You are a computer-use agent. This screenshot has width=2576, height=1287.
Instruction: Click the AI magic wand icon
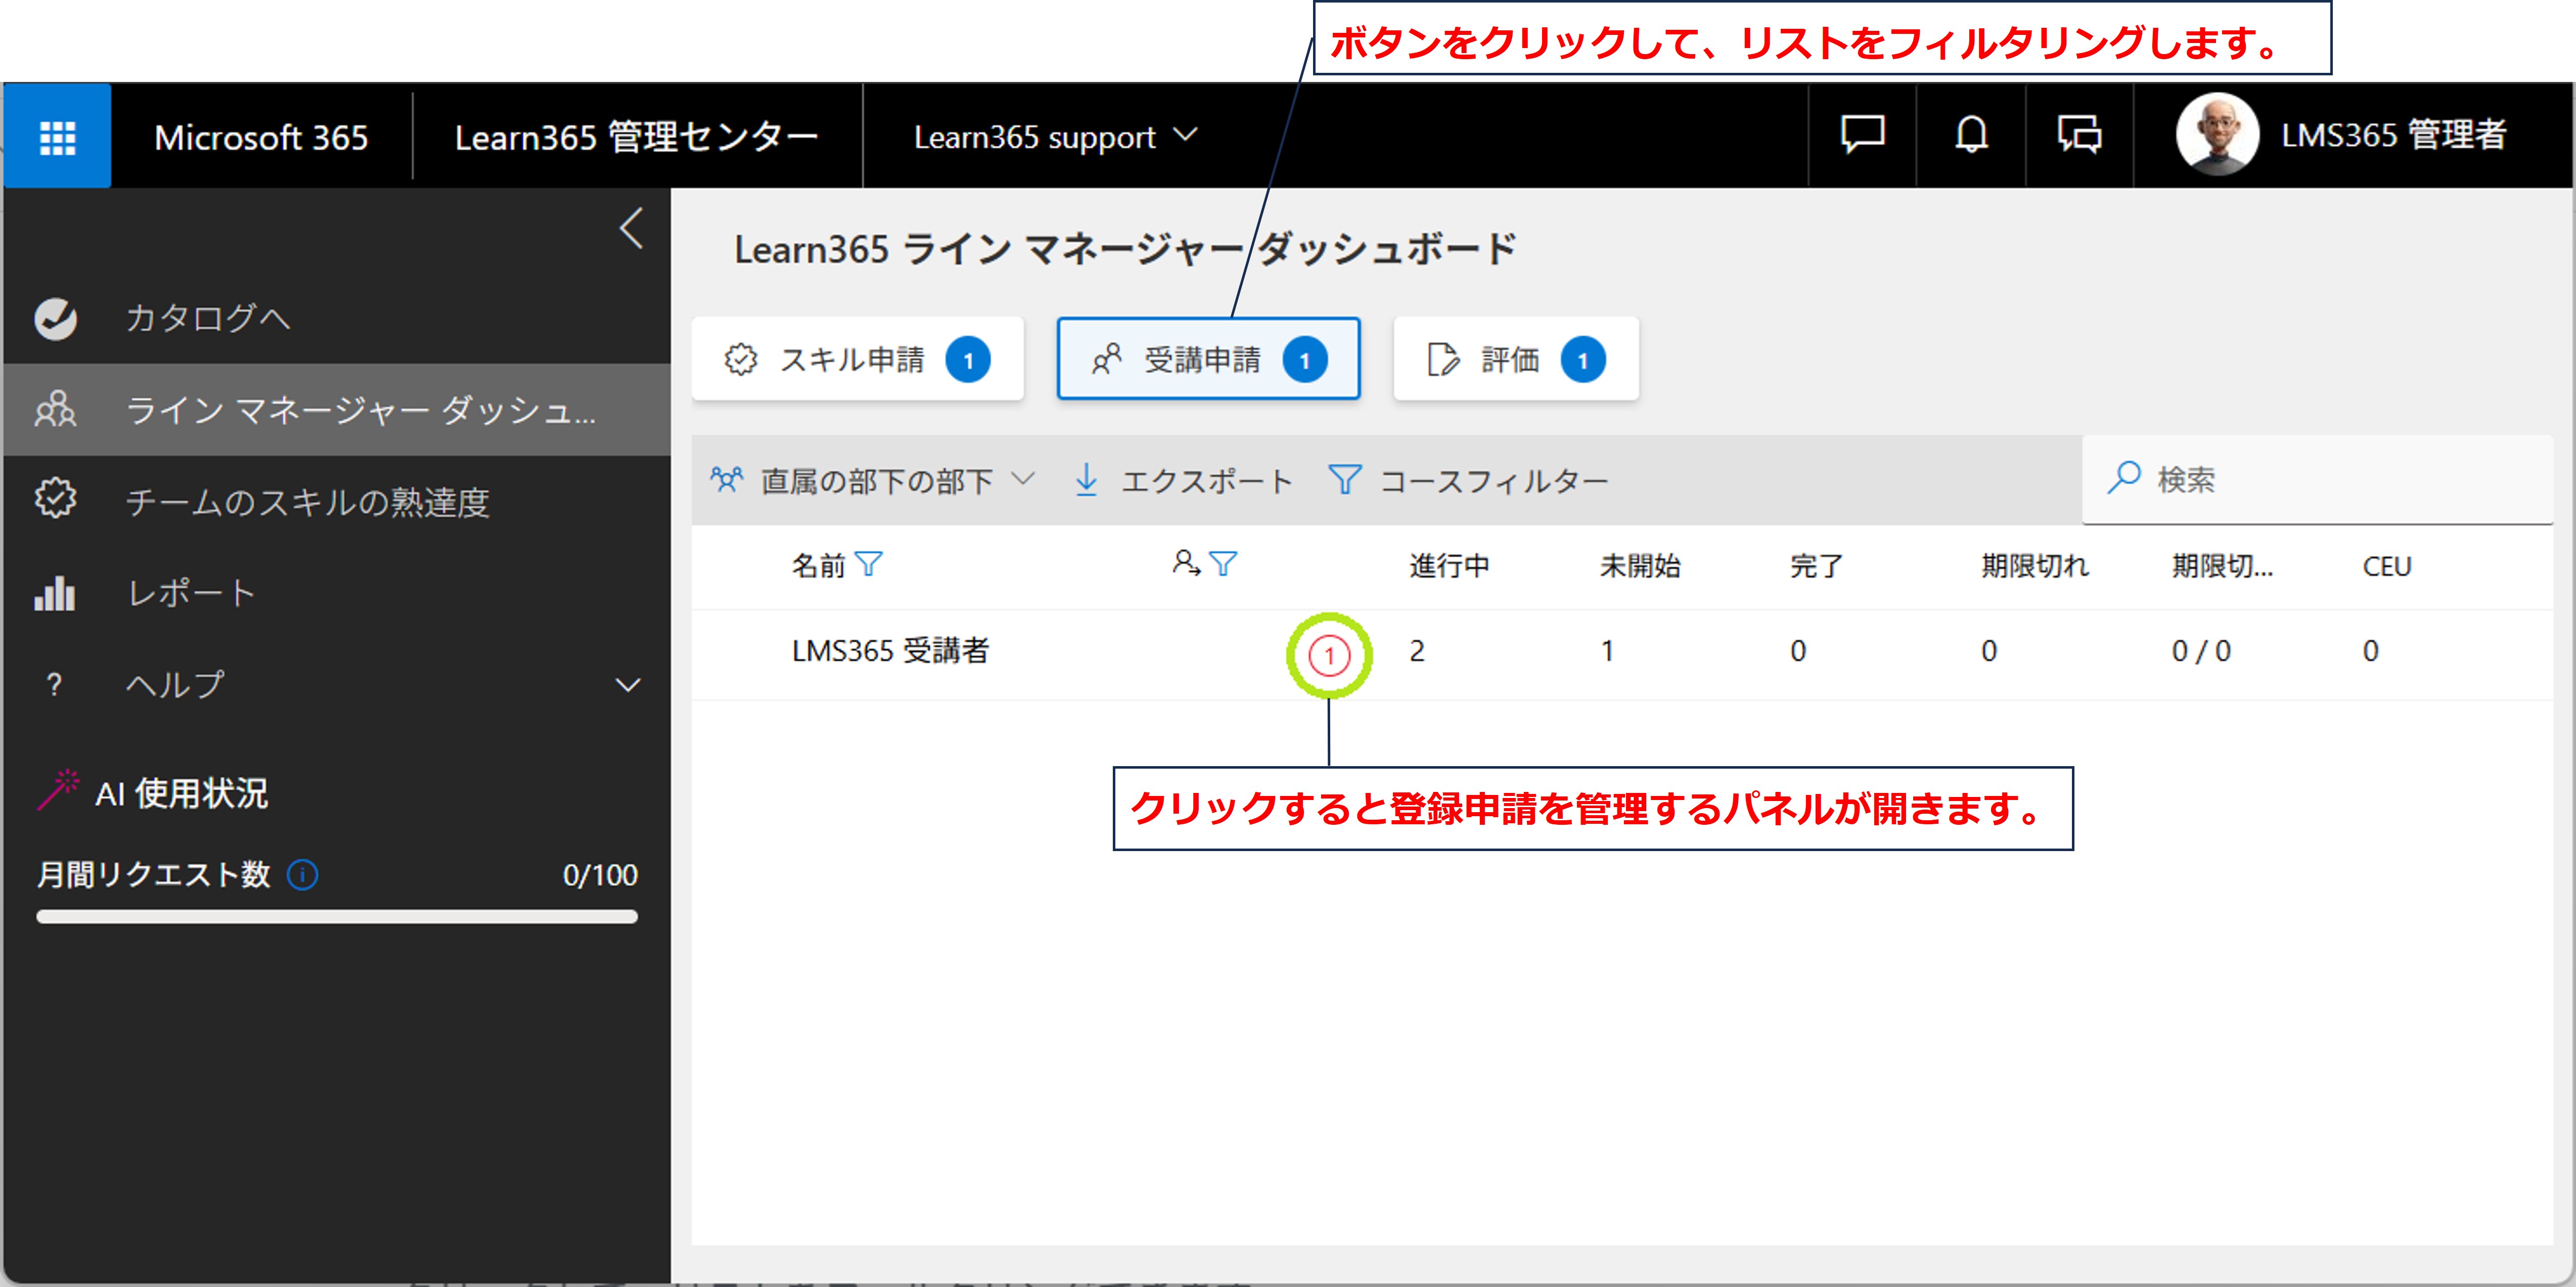(x=58, y=789)
